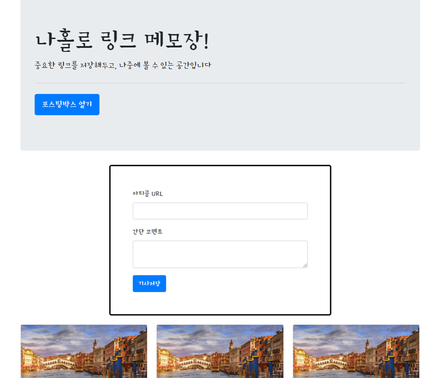Open the middle Venice card image

pos(220,351)
